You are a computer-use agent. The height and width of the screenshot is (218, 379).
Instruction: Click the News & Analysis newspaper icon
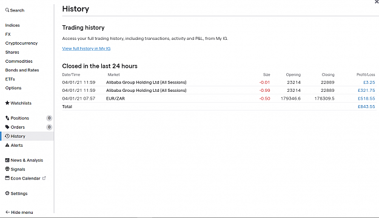[x=7, y=160]
